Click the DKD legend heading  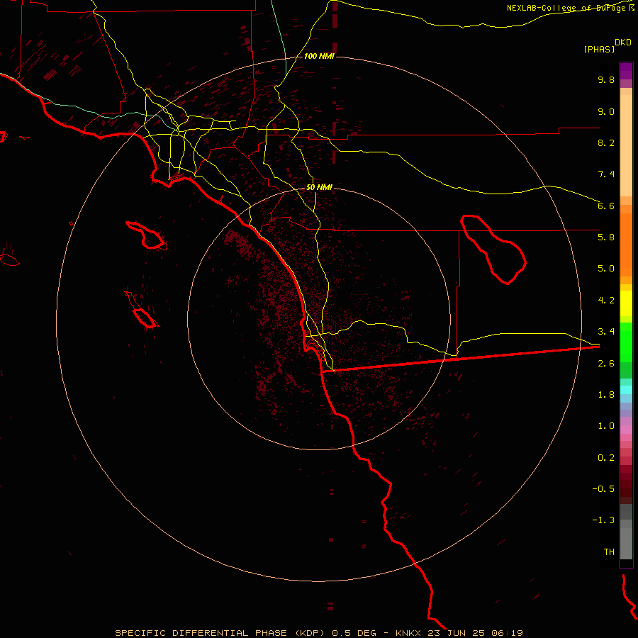(623, 43)
